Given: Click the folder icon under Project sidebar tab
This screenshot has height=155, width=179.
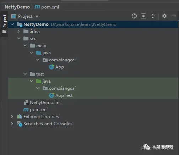Looking at the screenshot, I should (x=4, y=32).
